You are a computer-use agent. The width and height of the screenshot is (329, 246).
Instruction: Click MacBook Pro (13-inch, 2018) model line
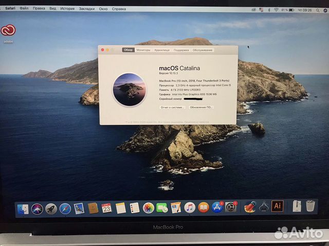(194, 81)
